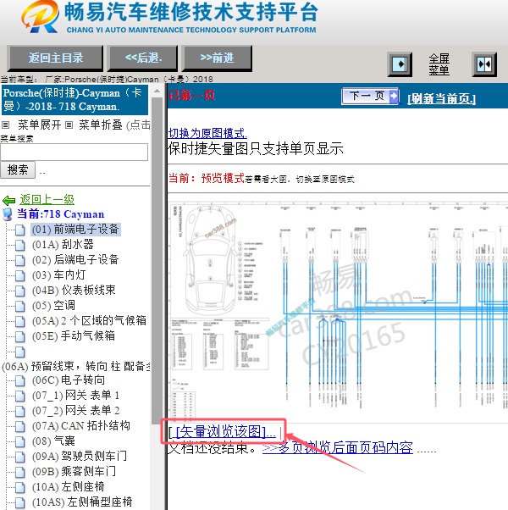
Task: Open the (05) 空调 tree item
Action: point(53,306)
